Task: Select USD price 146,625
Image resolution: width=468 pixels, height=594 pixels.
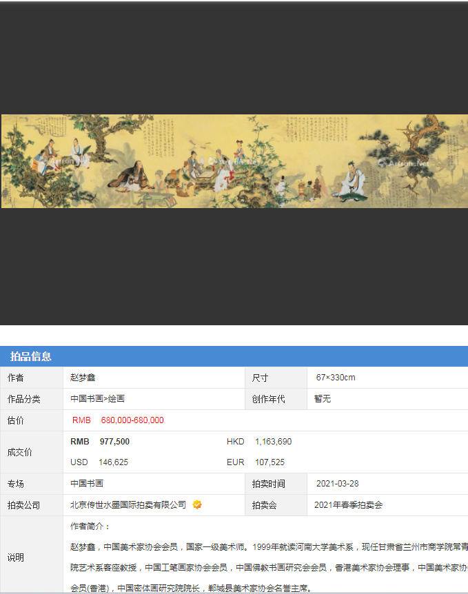Action: point(113,462)
